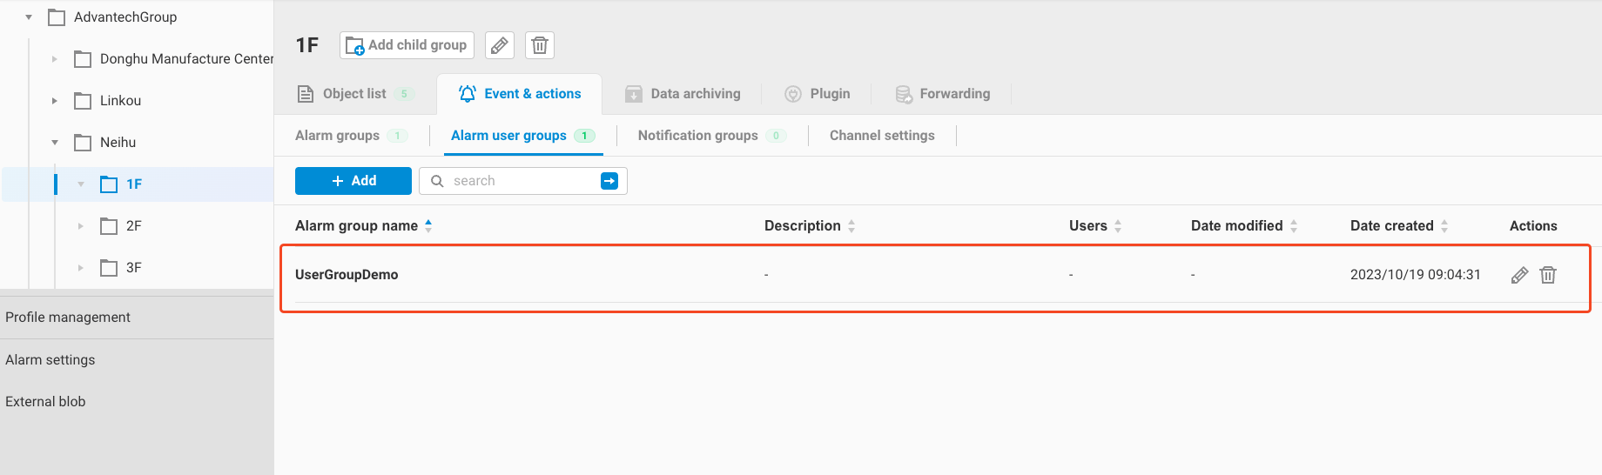Viewport: 1602px width, 475px height.
Task: Click into the search input field
Action: click(521, 181)
